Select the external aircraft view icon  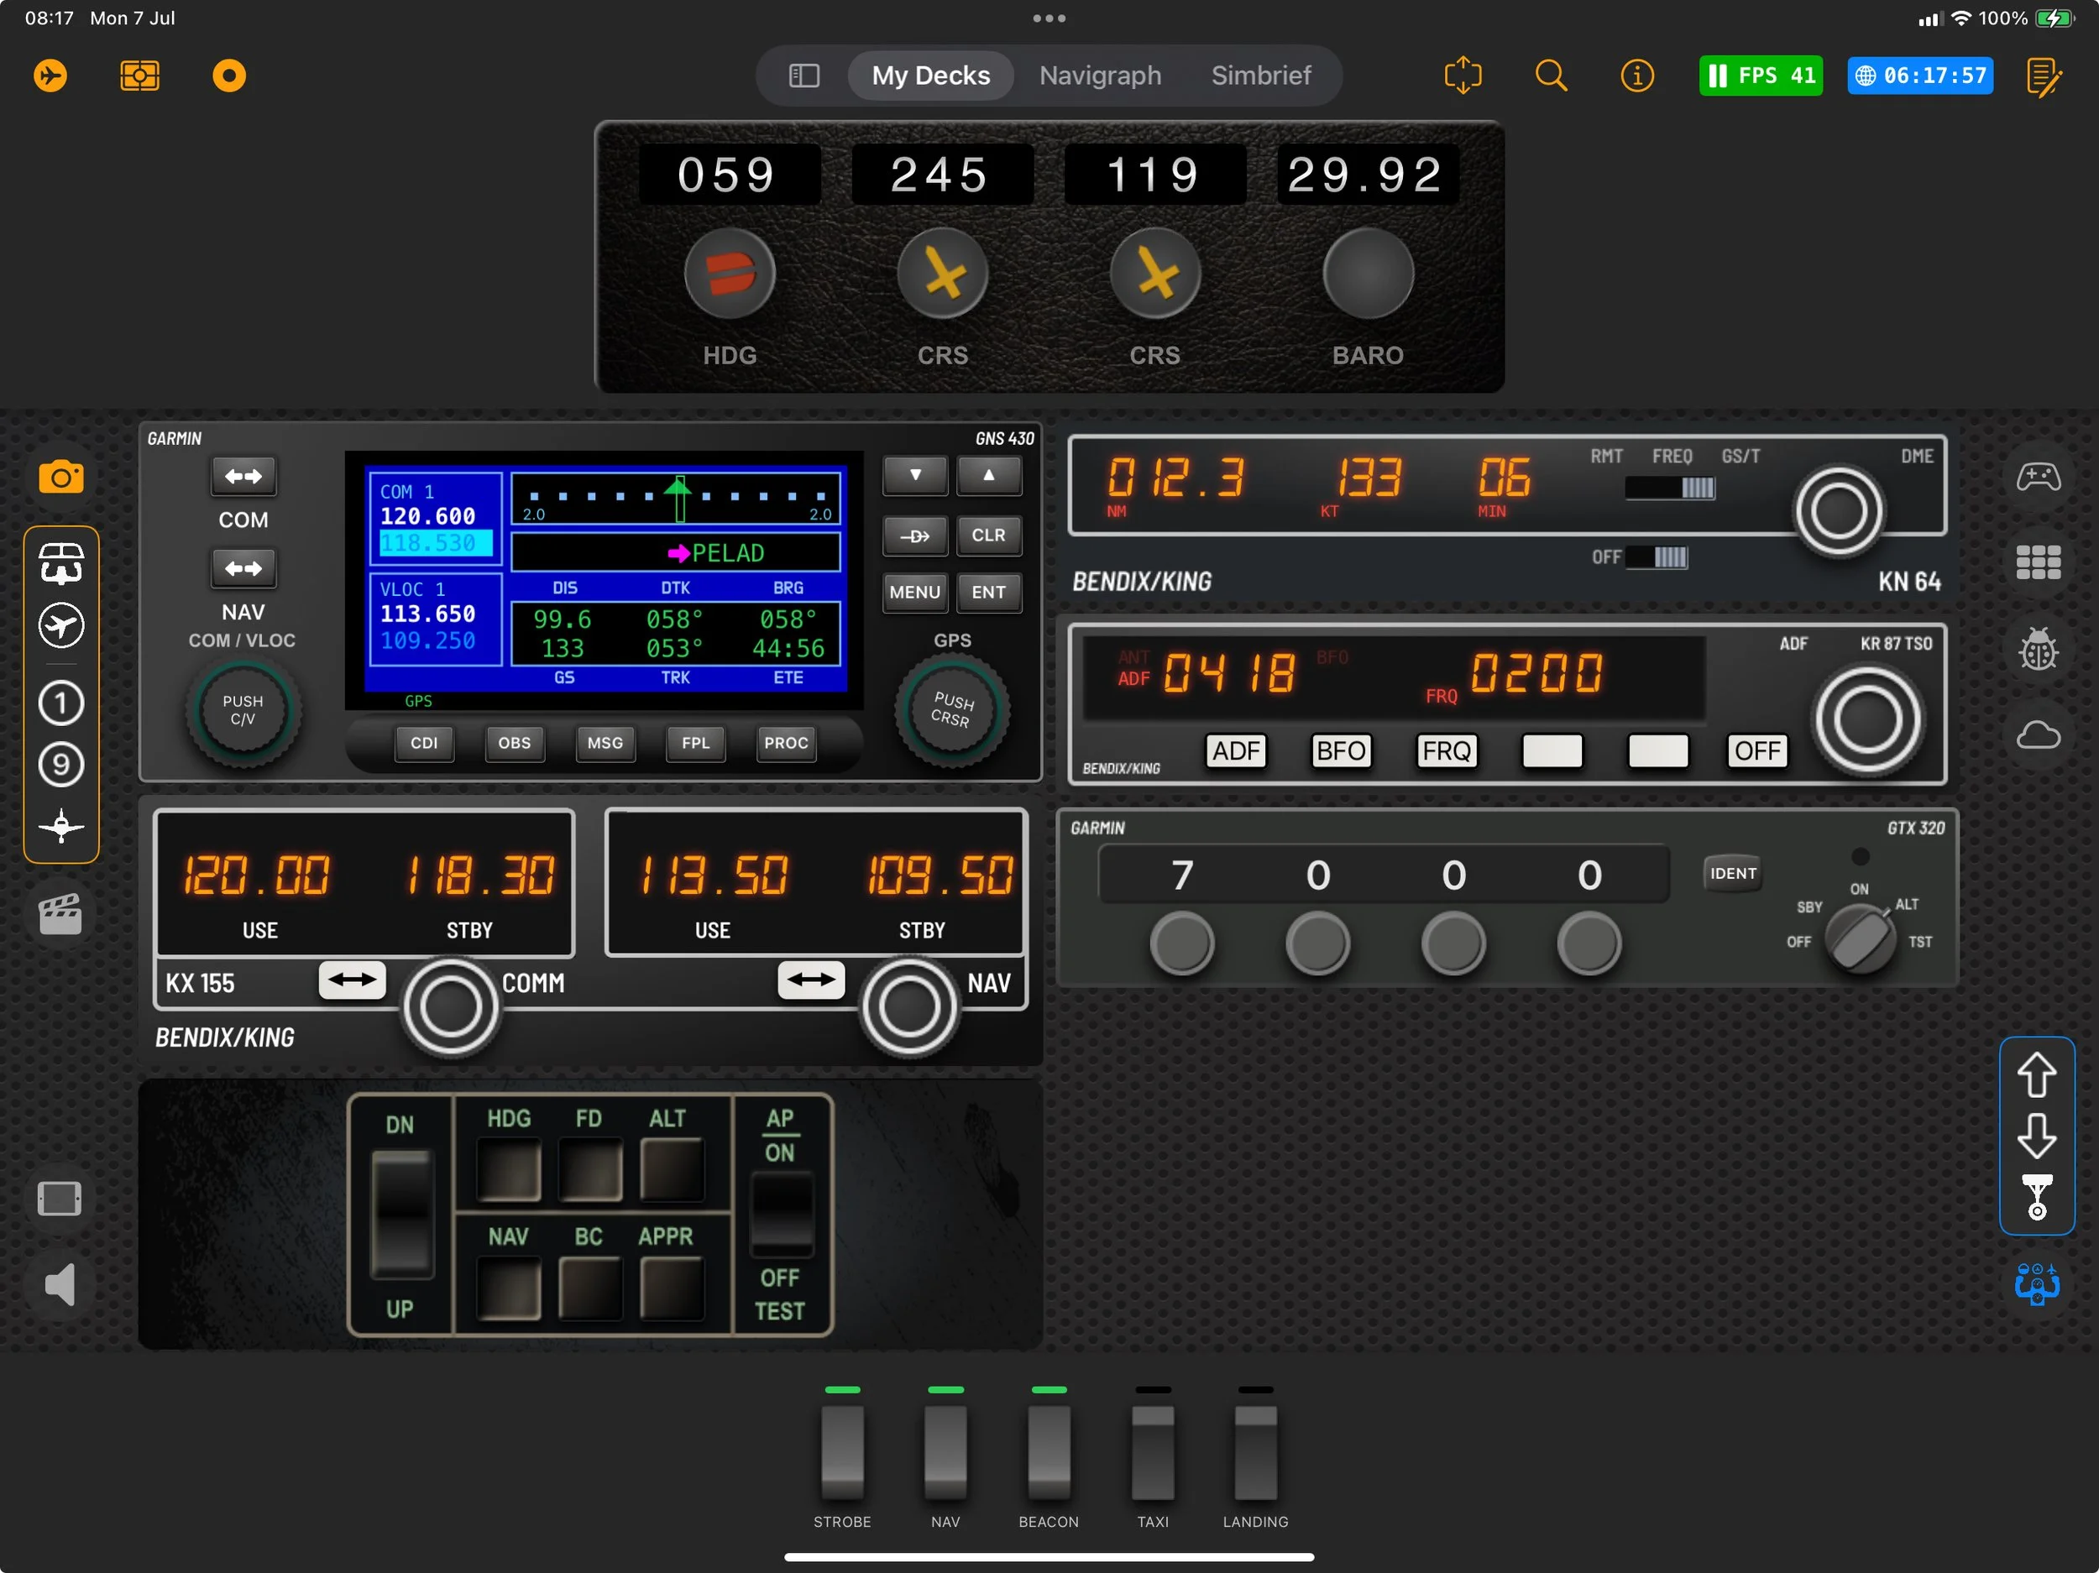point(60,826)
